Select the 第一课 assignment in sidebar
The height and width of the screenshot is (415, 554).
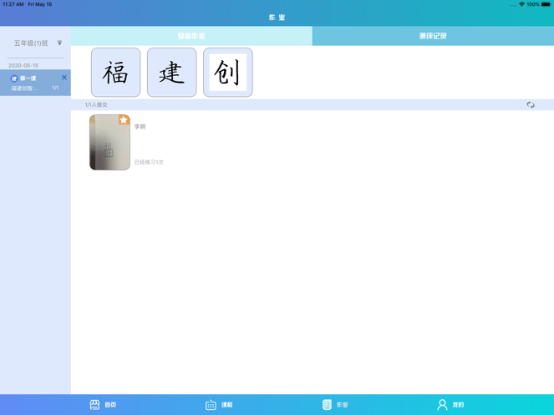[x=33, y=84]
